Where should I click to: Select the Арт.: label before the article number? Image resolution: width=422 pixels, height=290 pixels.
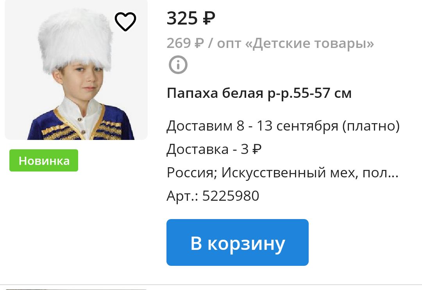(182, 196)
